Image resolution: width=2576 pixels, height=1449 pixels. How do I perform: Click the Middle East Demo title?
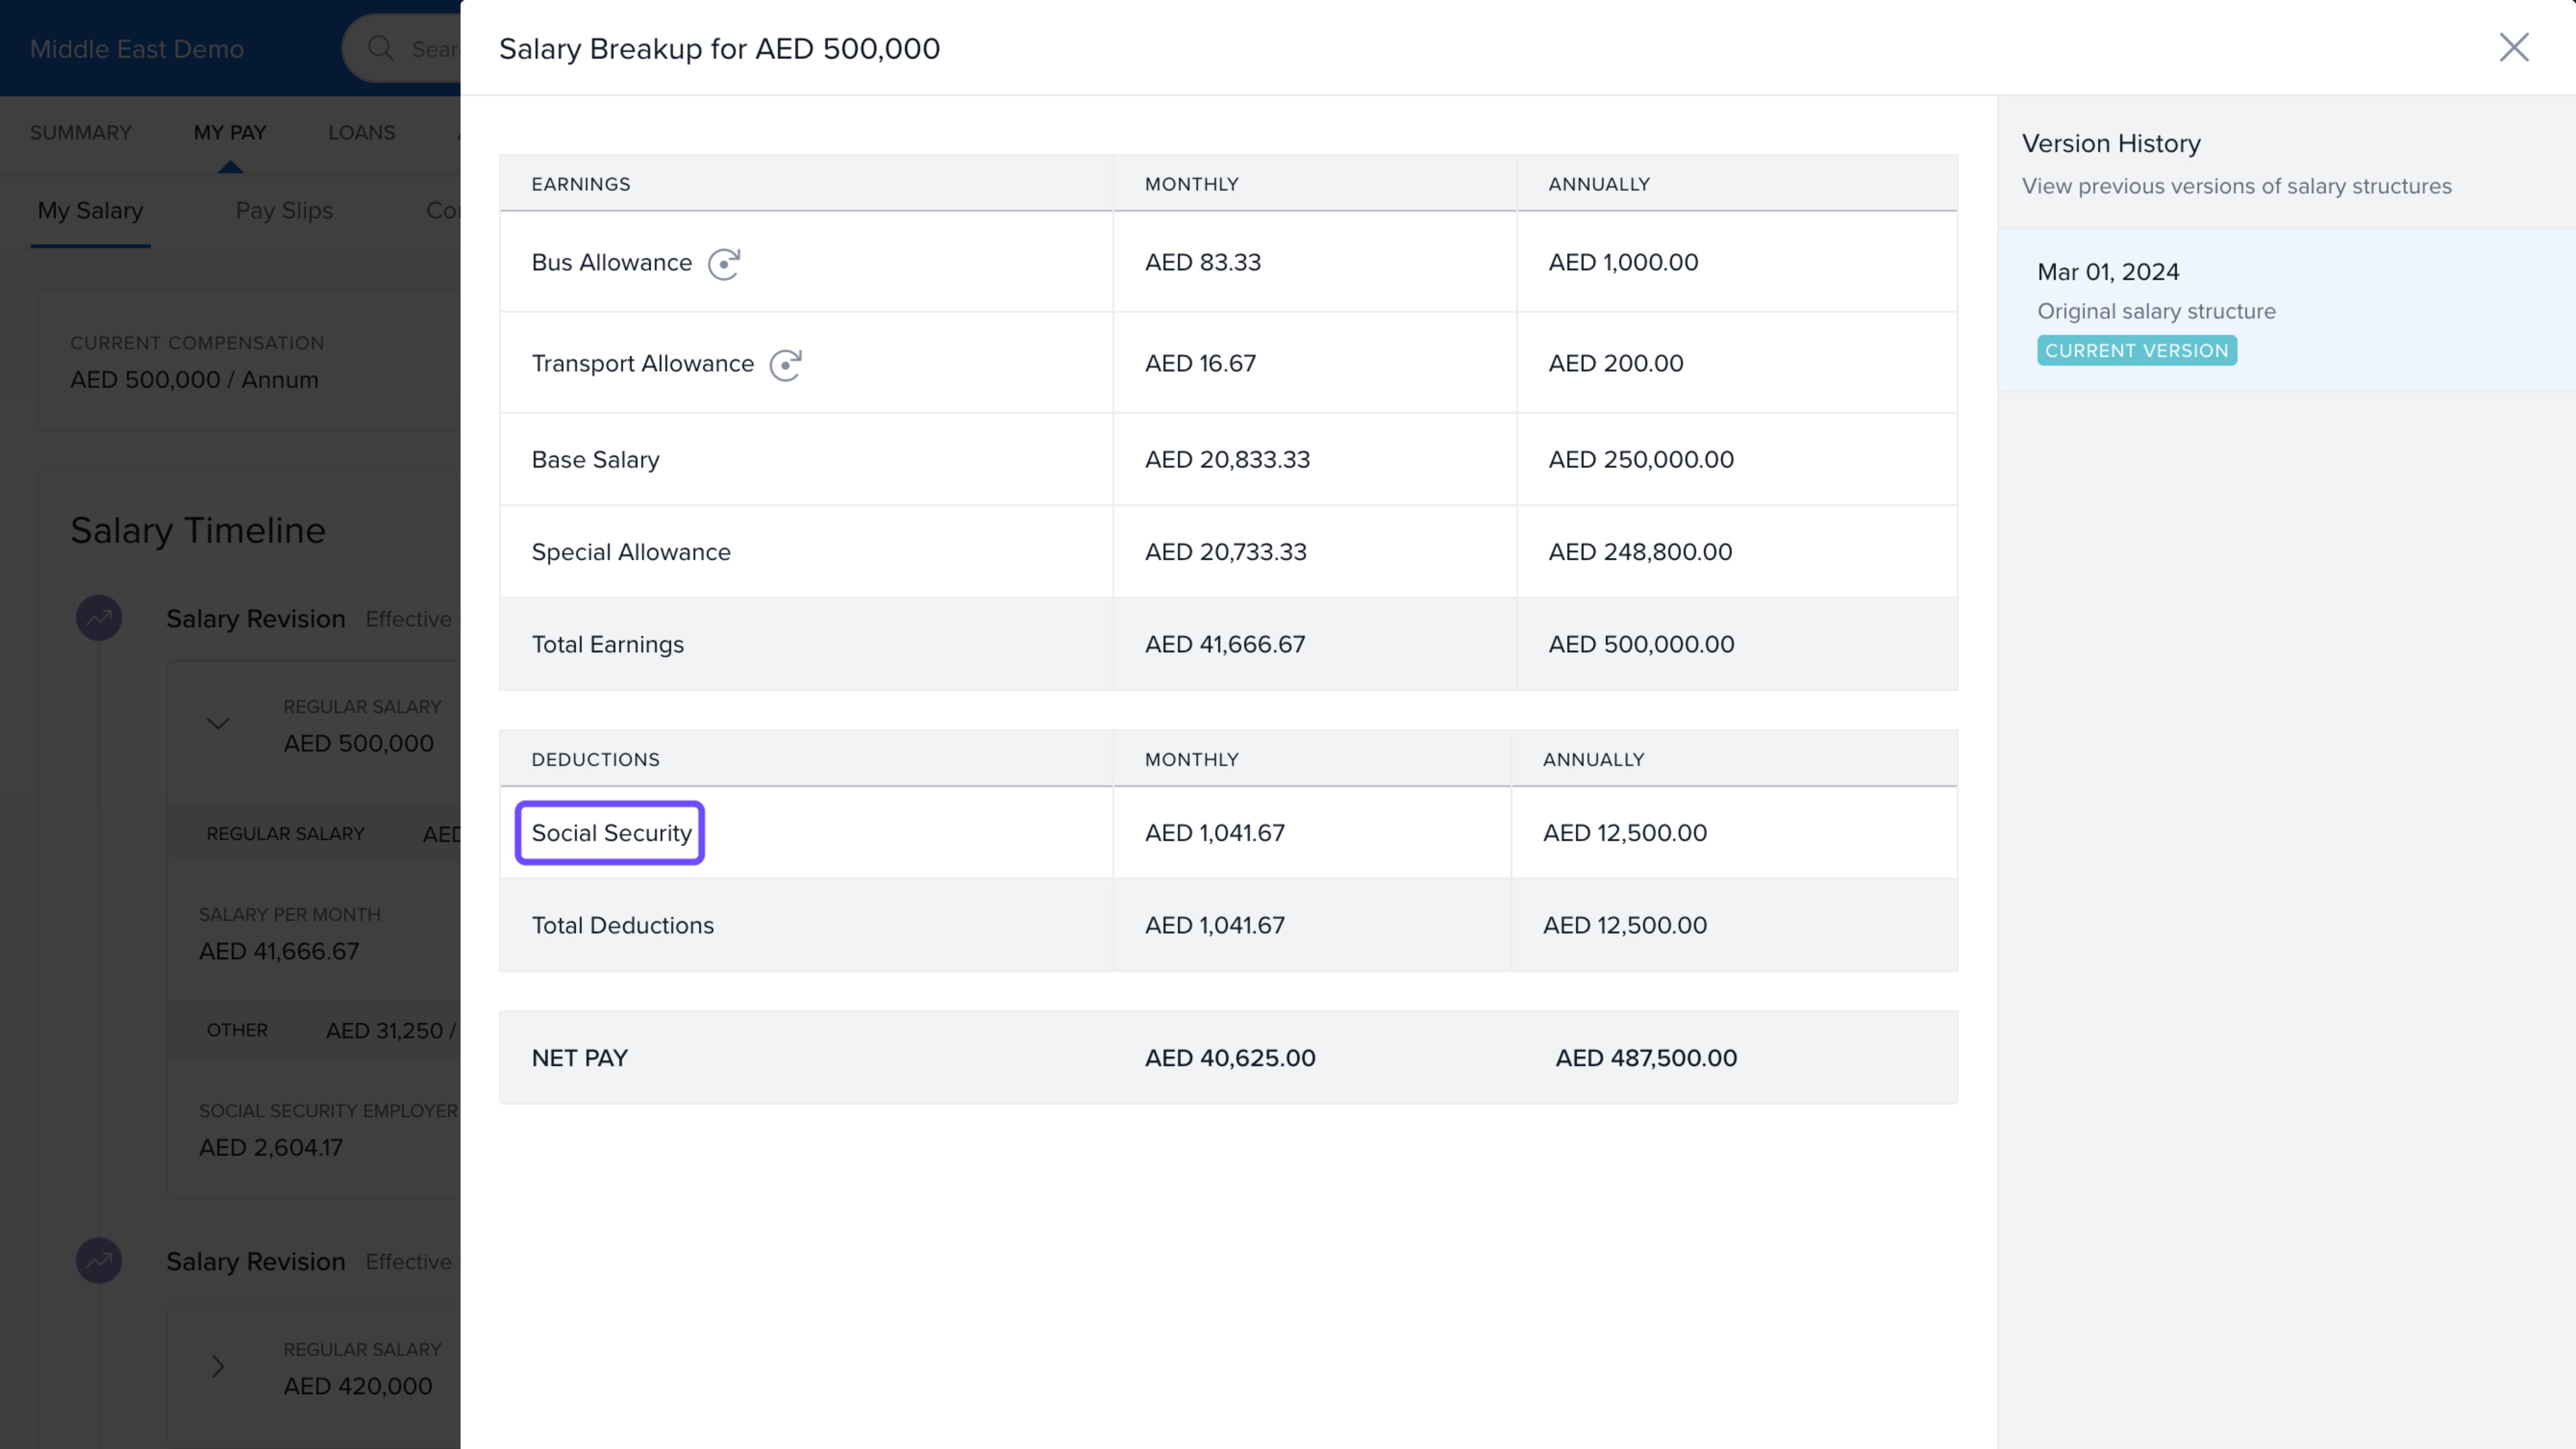137,49
